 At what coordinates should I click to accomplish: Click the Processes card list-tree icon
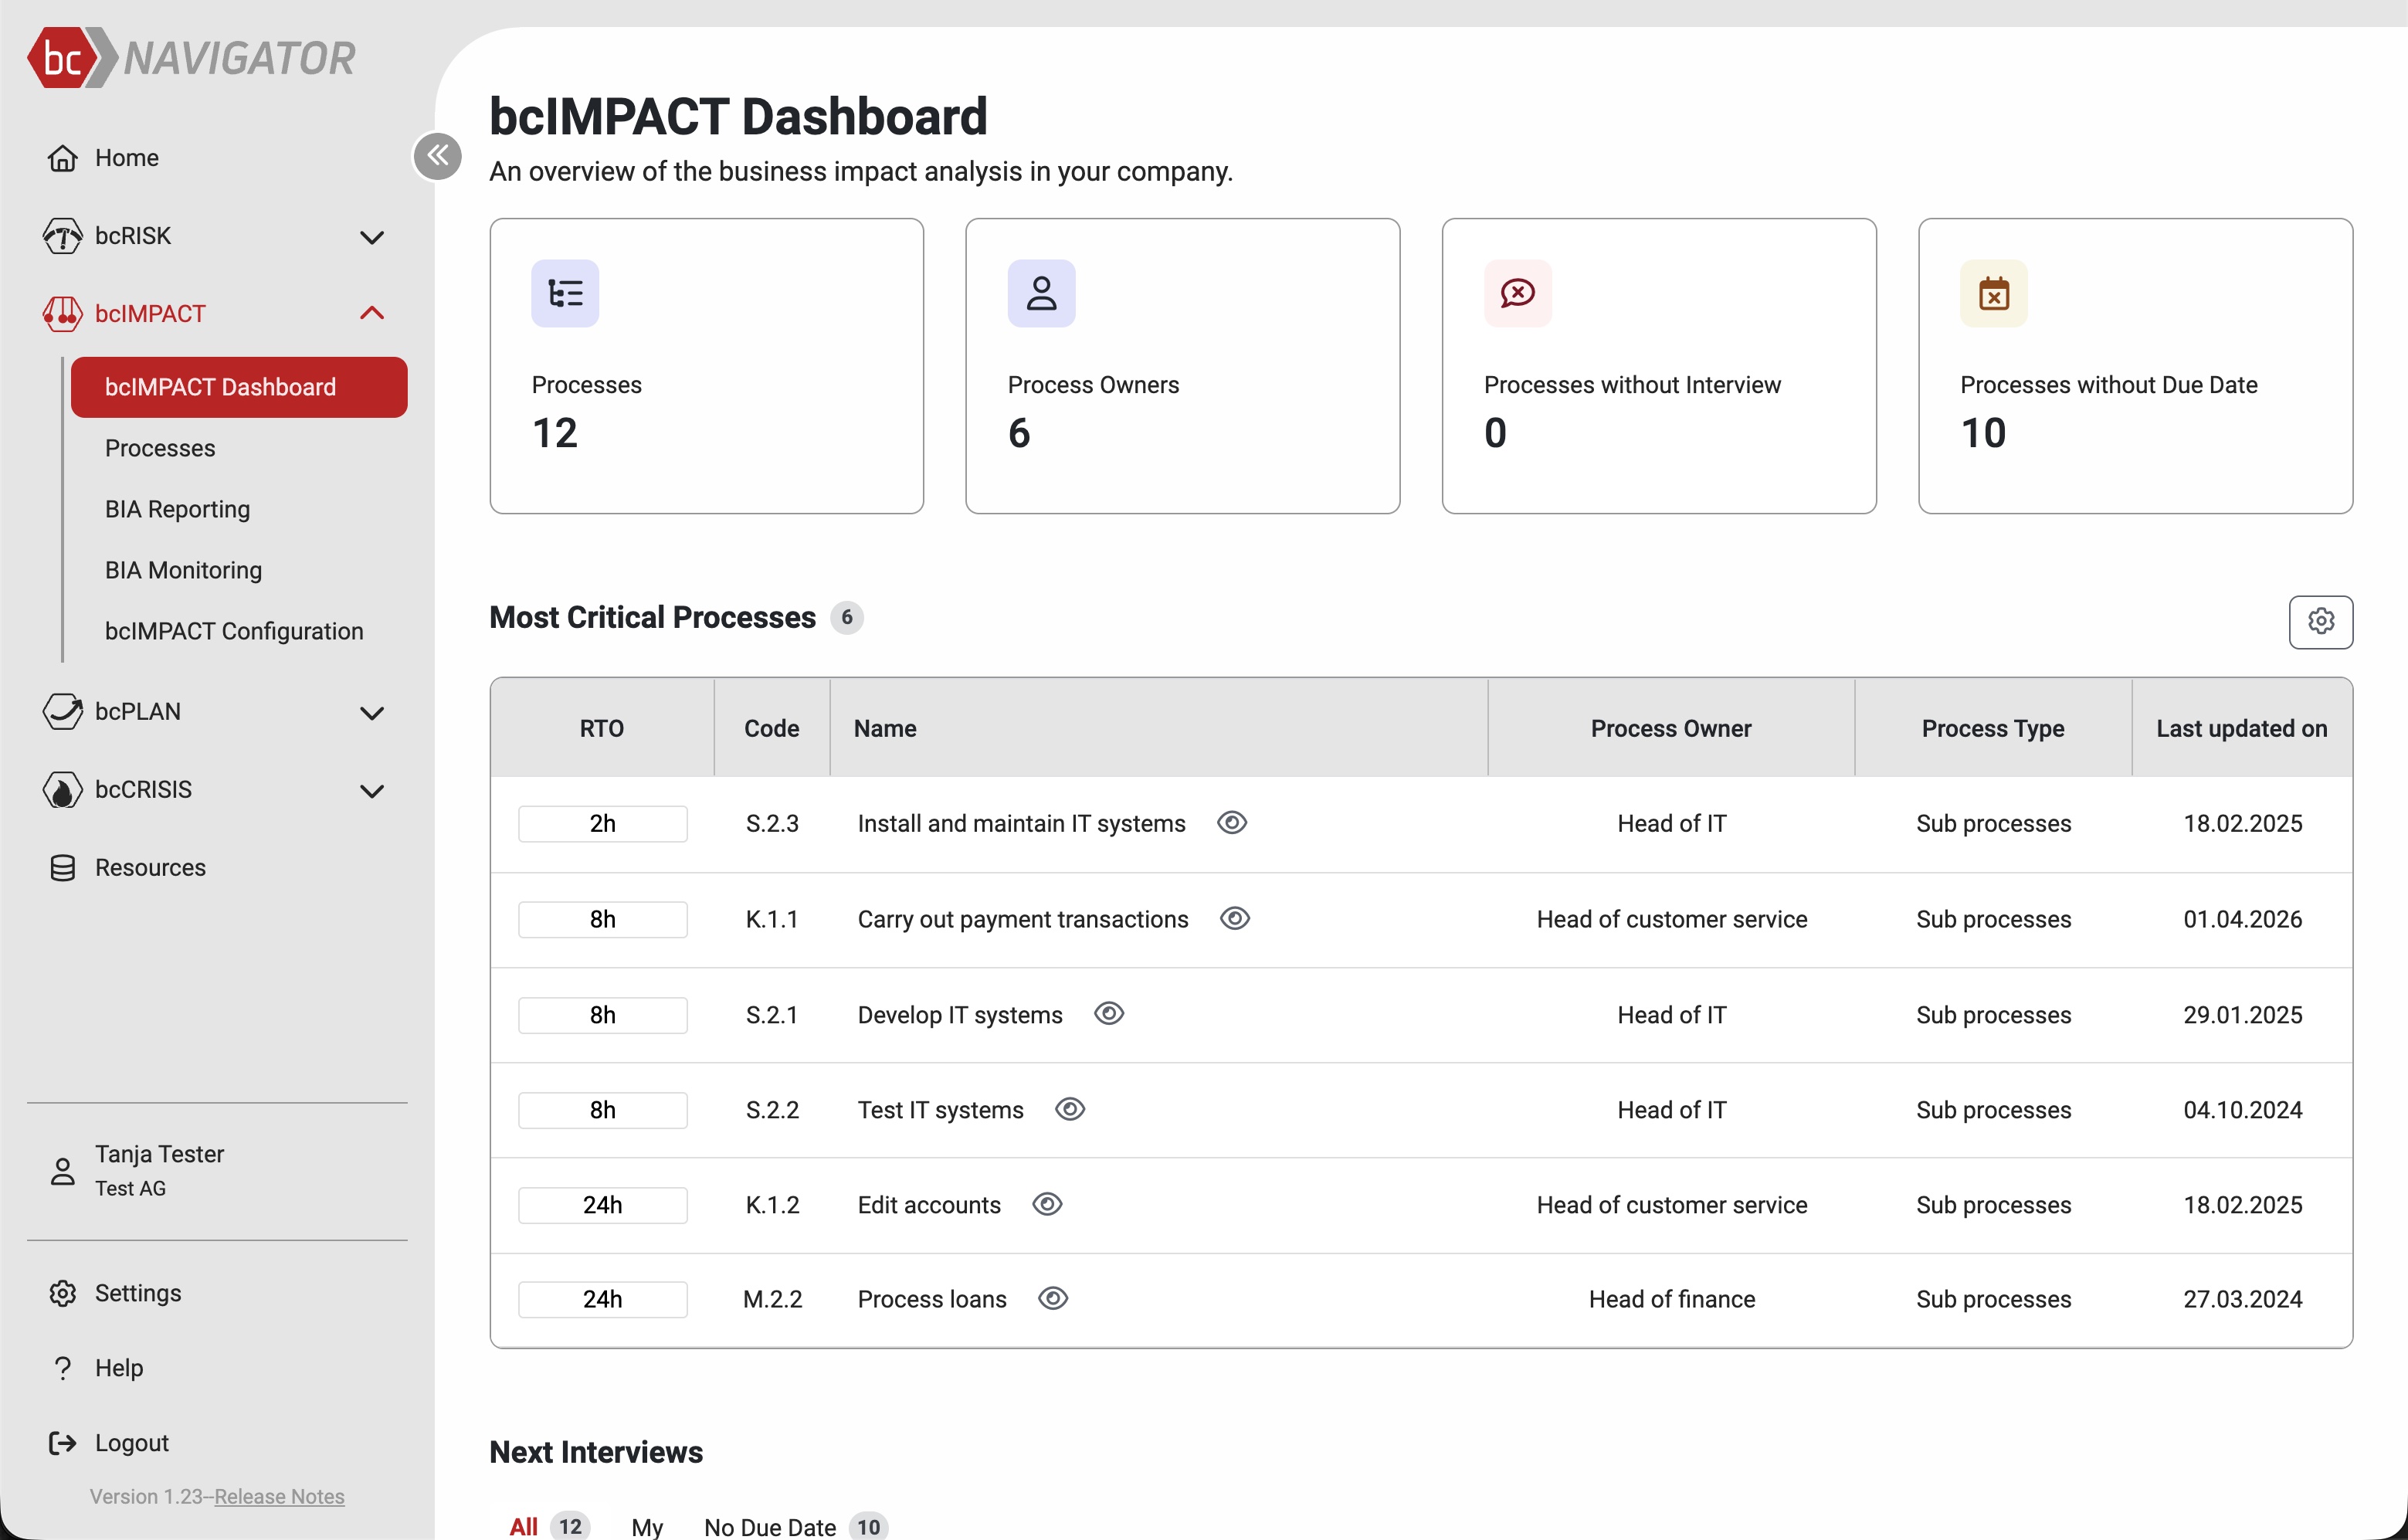(x=565, y=293)
